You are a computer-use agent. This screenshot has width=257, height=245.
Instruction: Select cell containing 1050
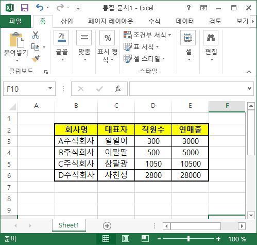153,164
